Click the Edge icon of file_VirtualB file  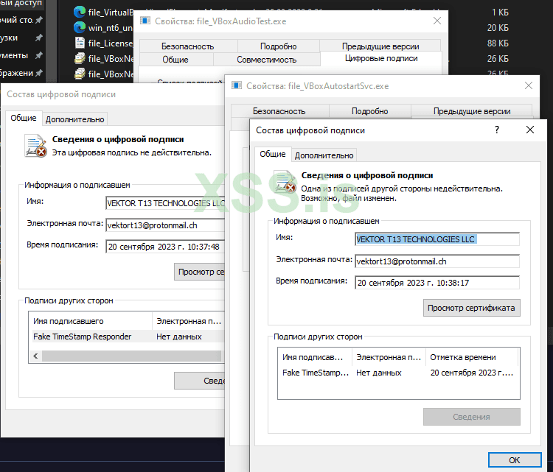coord(80,12)
